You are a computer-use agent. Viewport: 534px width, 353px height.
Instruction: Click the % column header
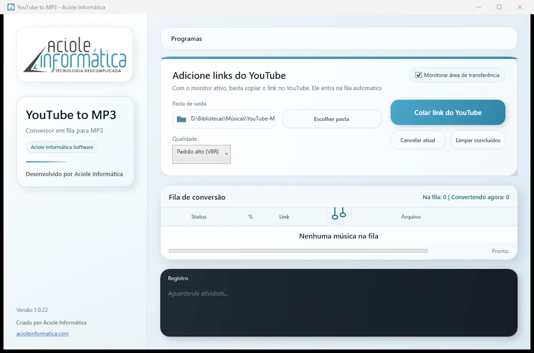(x=251, y=217)
